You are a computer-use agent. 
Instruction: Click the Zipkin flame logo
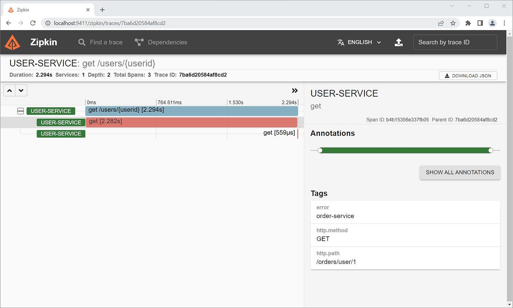[12, 42]
